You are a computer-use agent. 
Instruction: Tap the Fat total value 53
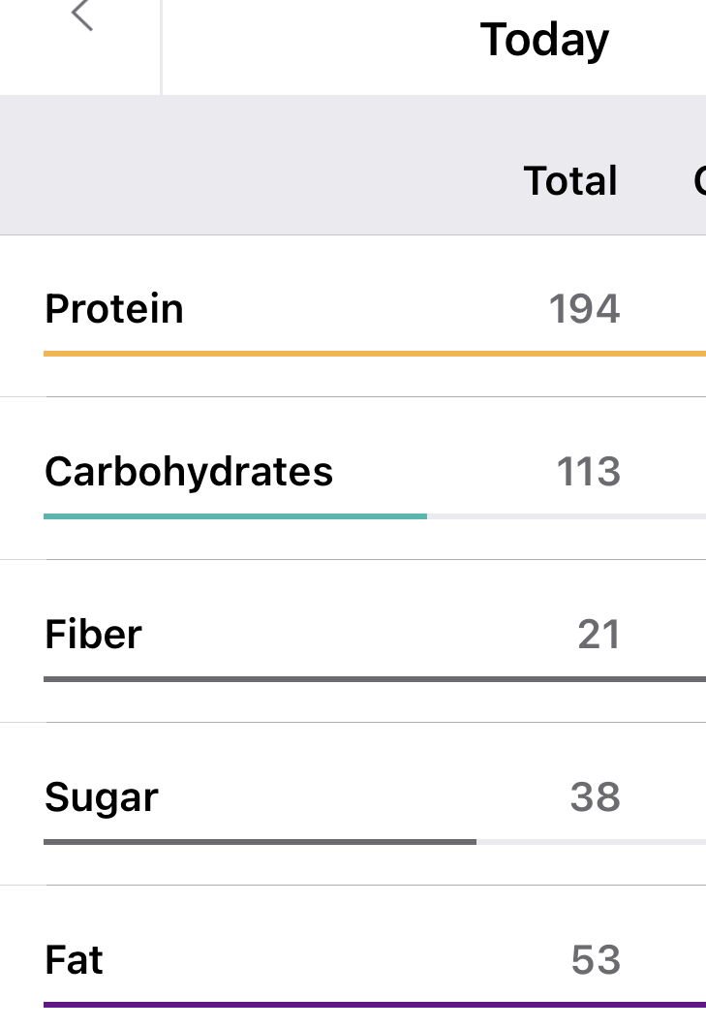[595, 960]
